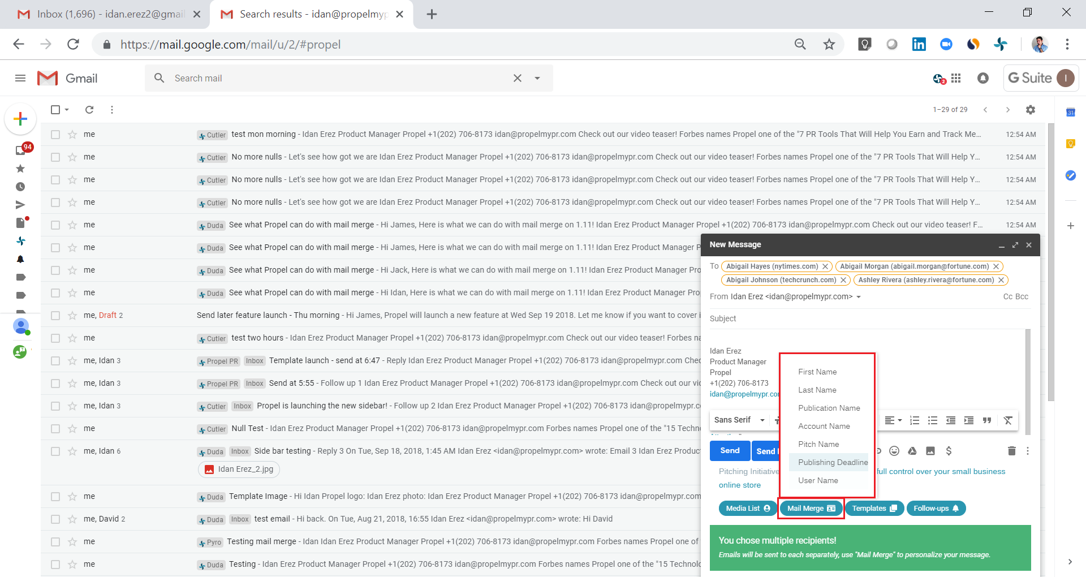The width and height of the screenshot is (1086, 577).
Task: Check the 'Null Test' email checkbox
Action: click(55, 429)
